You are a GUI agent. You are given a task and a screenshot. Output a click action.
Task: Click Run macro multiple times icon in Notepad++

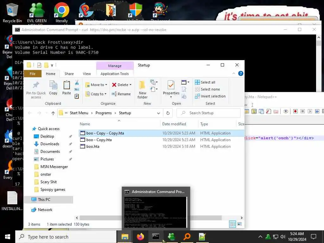coord(317,111)
